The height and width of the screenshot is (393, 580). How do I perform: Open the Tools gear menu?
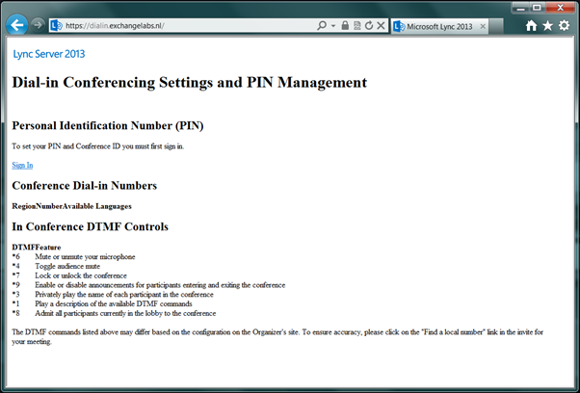coord(564,26)
